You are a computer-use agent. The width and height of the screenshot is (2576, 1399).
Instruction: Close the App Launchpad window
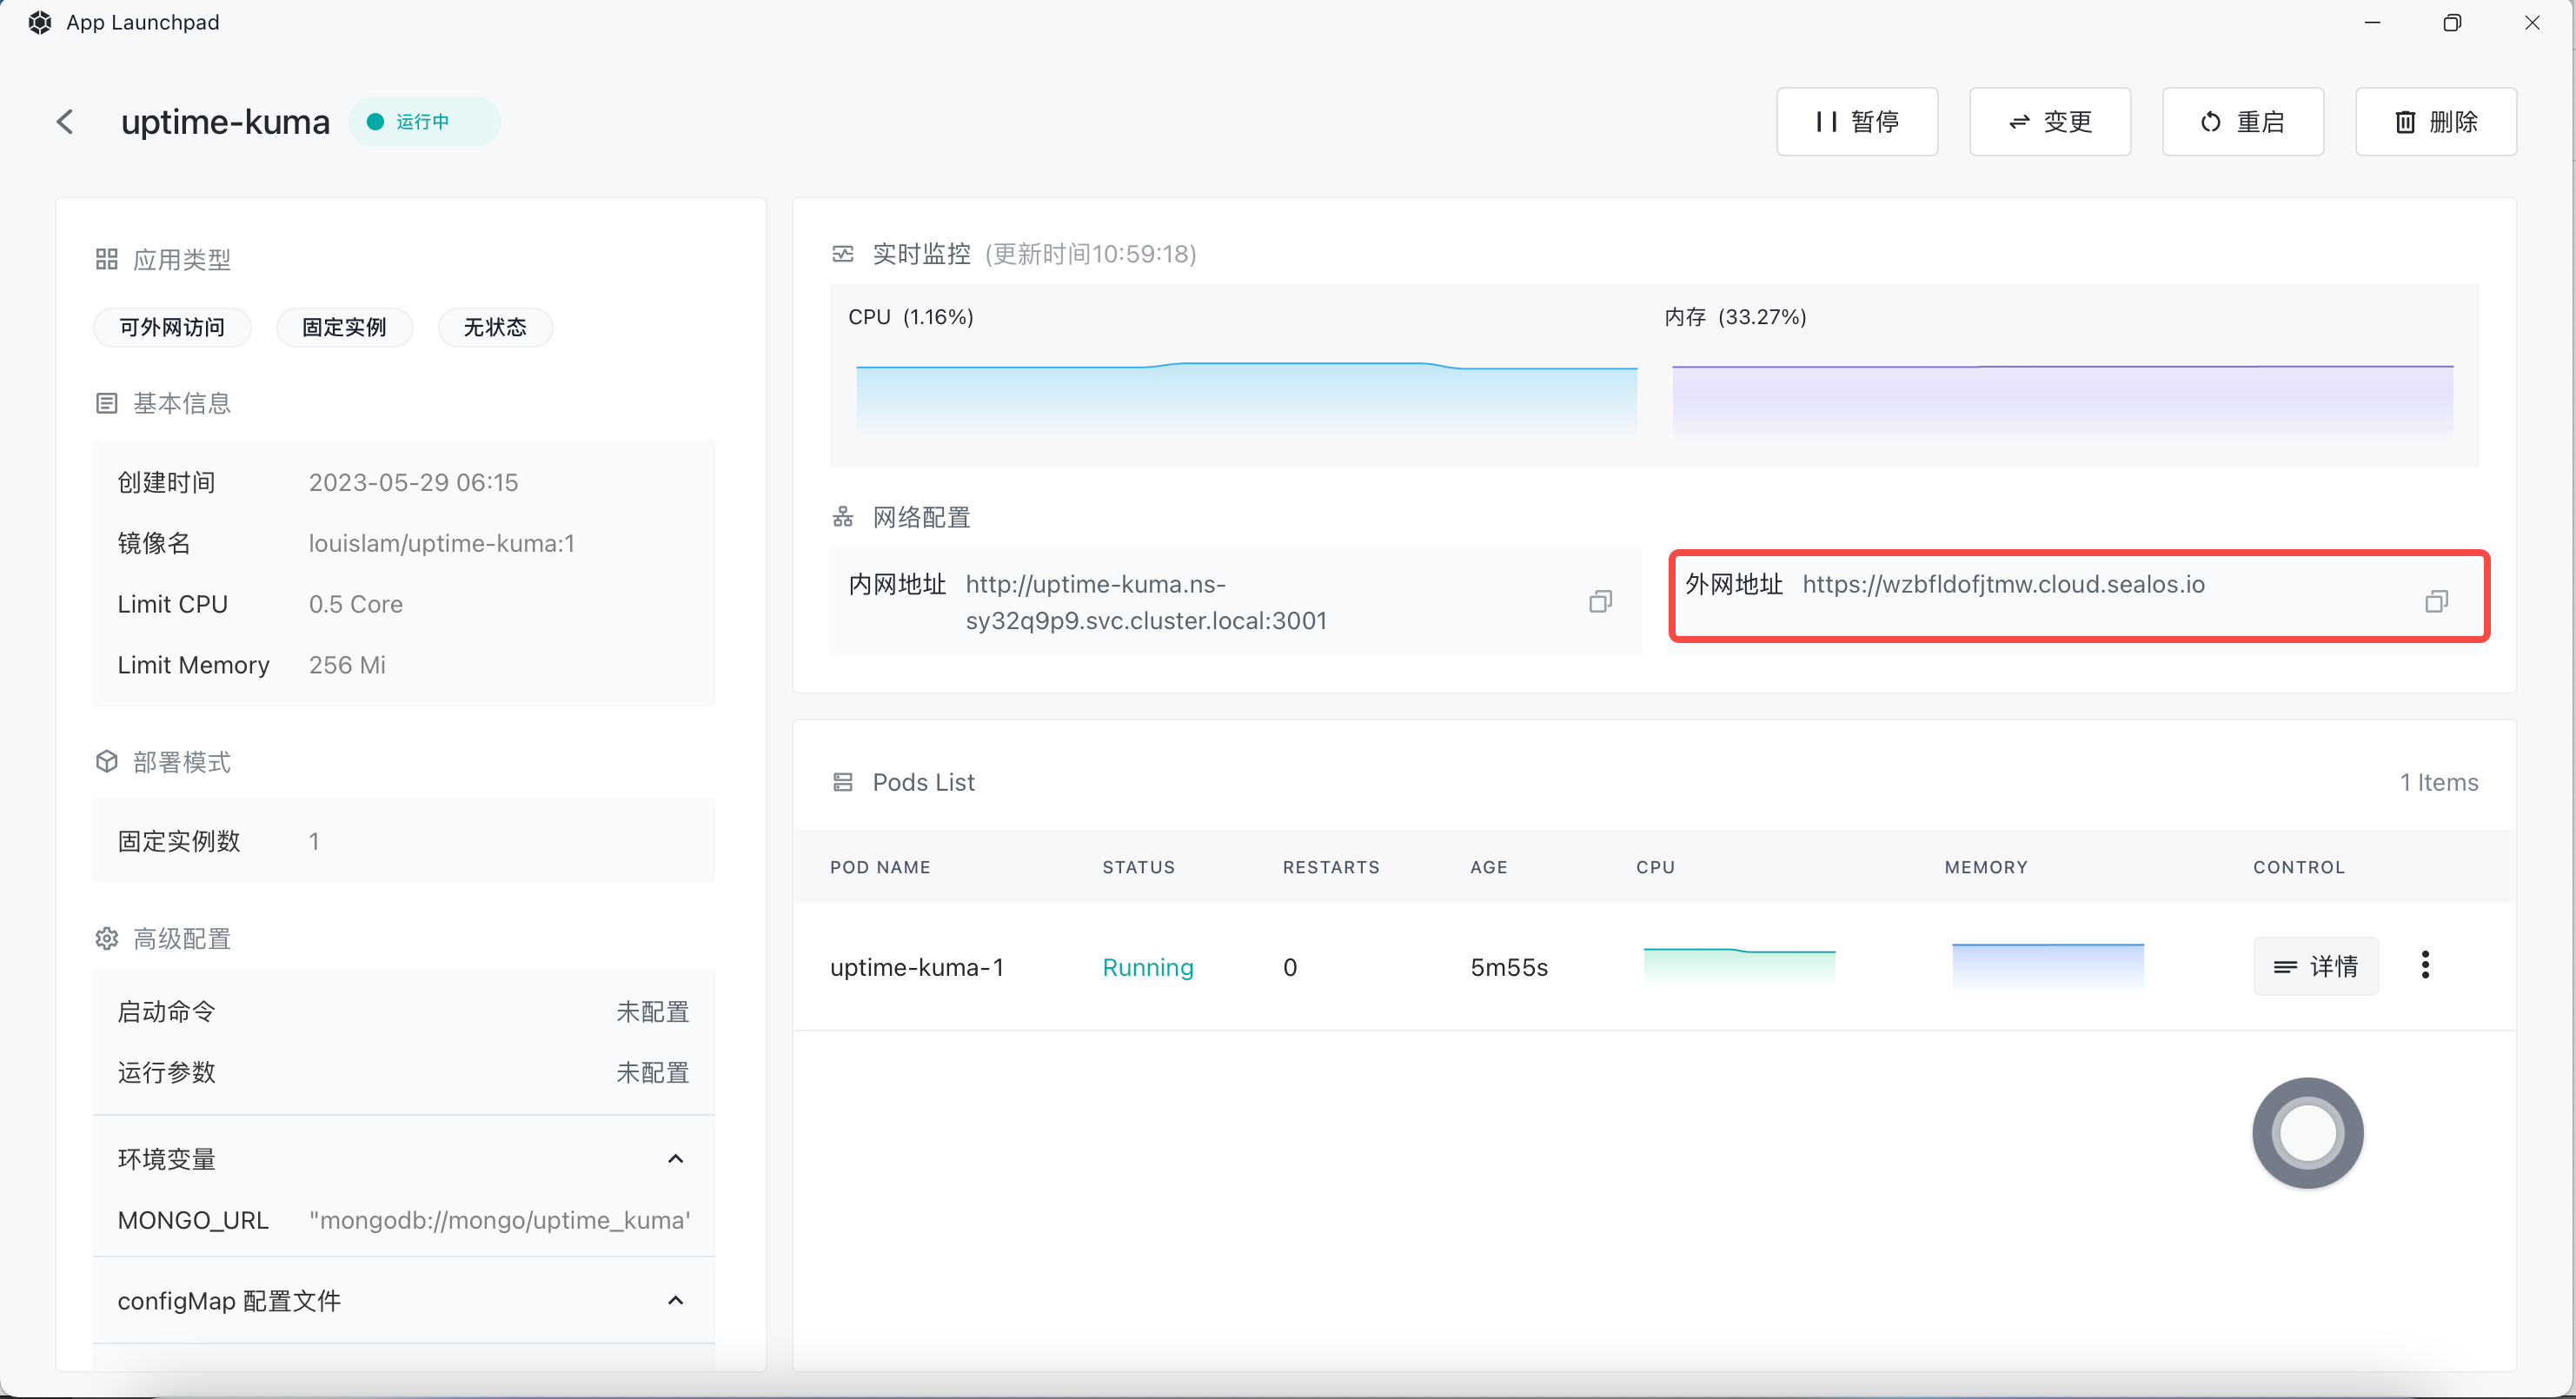[x=2532, y=22]
